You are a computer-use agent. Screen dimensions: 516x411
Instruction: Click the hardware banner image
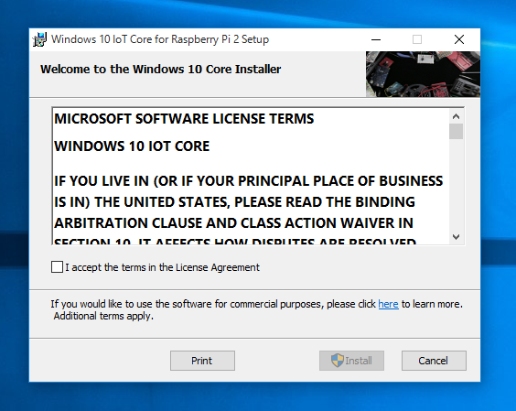coord(423,74)
